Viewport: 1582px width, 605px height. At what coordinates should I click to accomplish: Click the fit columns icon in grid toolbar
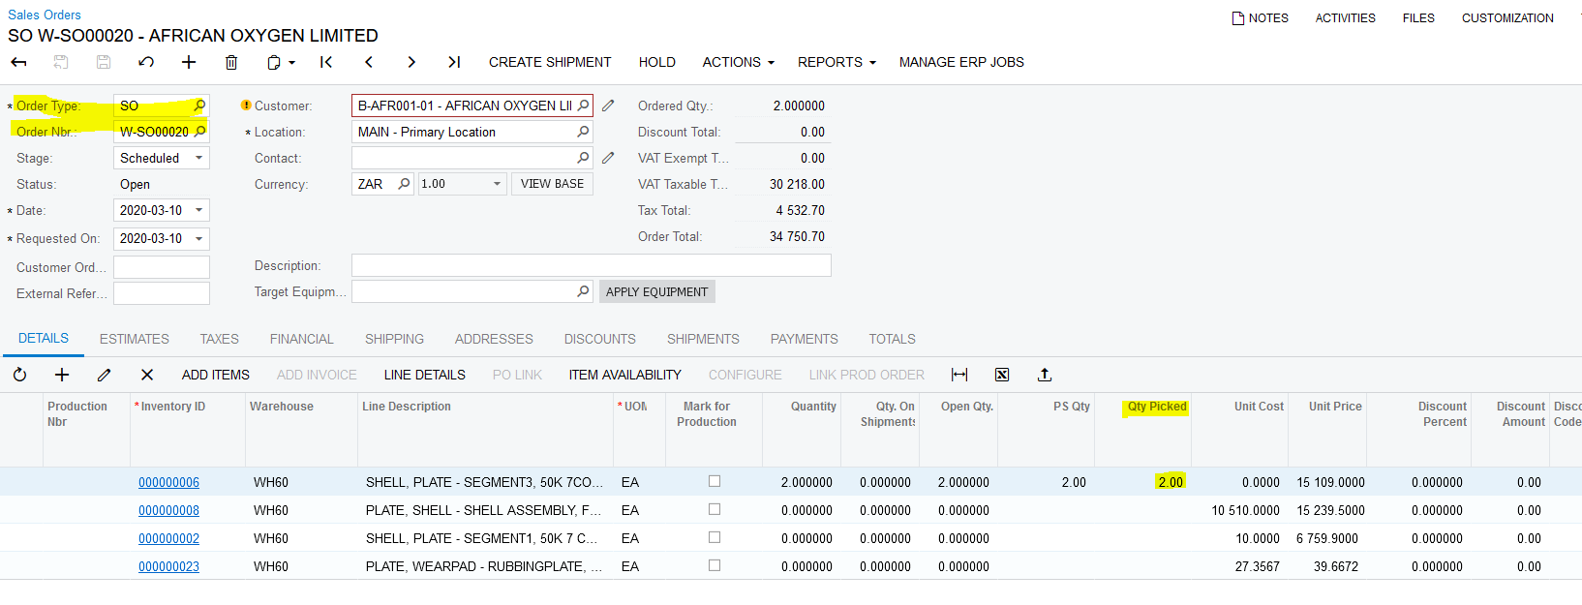tap(959, 375)
